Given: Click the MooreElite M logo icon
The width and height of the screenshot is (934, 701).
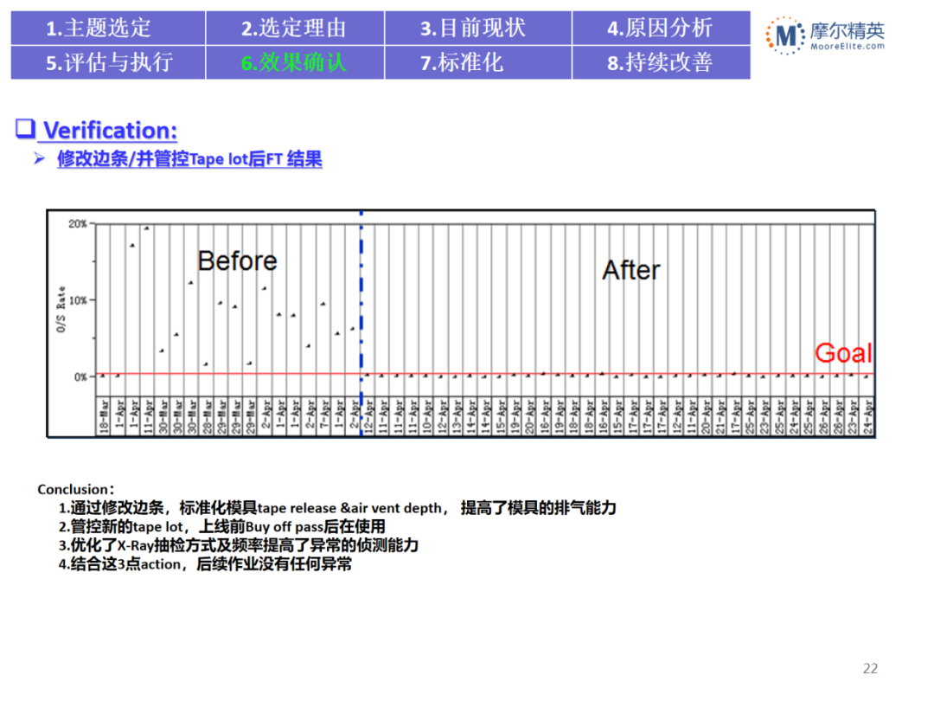Looking at the screenshot, I should [x=785, y=35].
